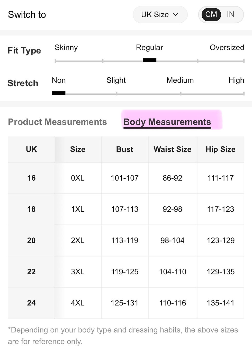Image resolution: width=252 pixels, height=353 pixels.
Task: Click the 3XL size cell
Action: [x=78, y=272]
